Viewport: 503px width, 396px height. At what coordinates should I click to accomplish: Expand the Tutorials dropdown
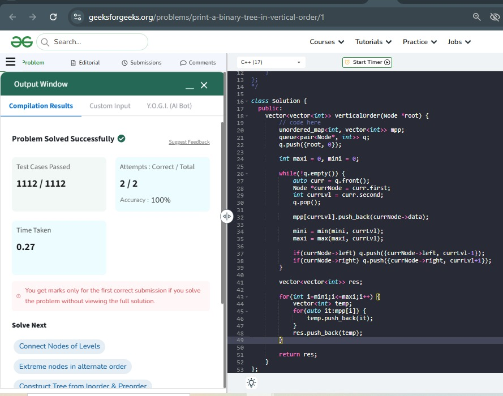(x=373, y=42)
